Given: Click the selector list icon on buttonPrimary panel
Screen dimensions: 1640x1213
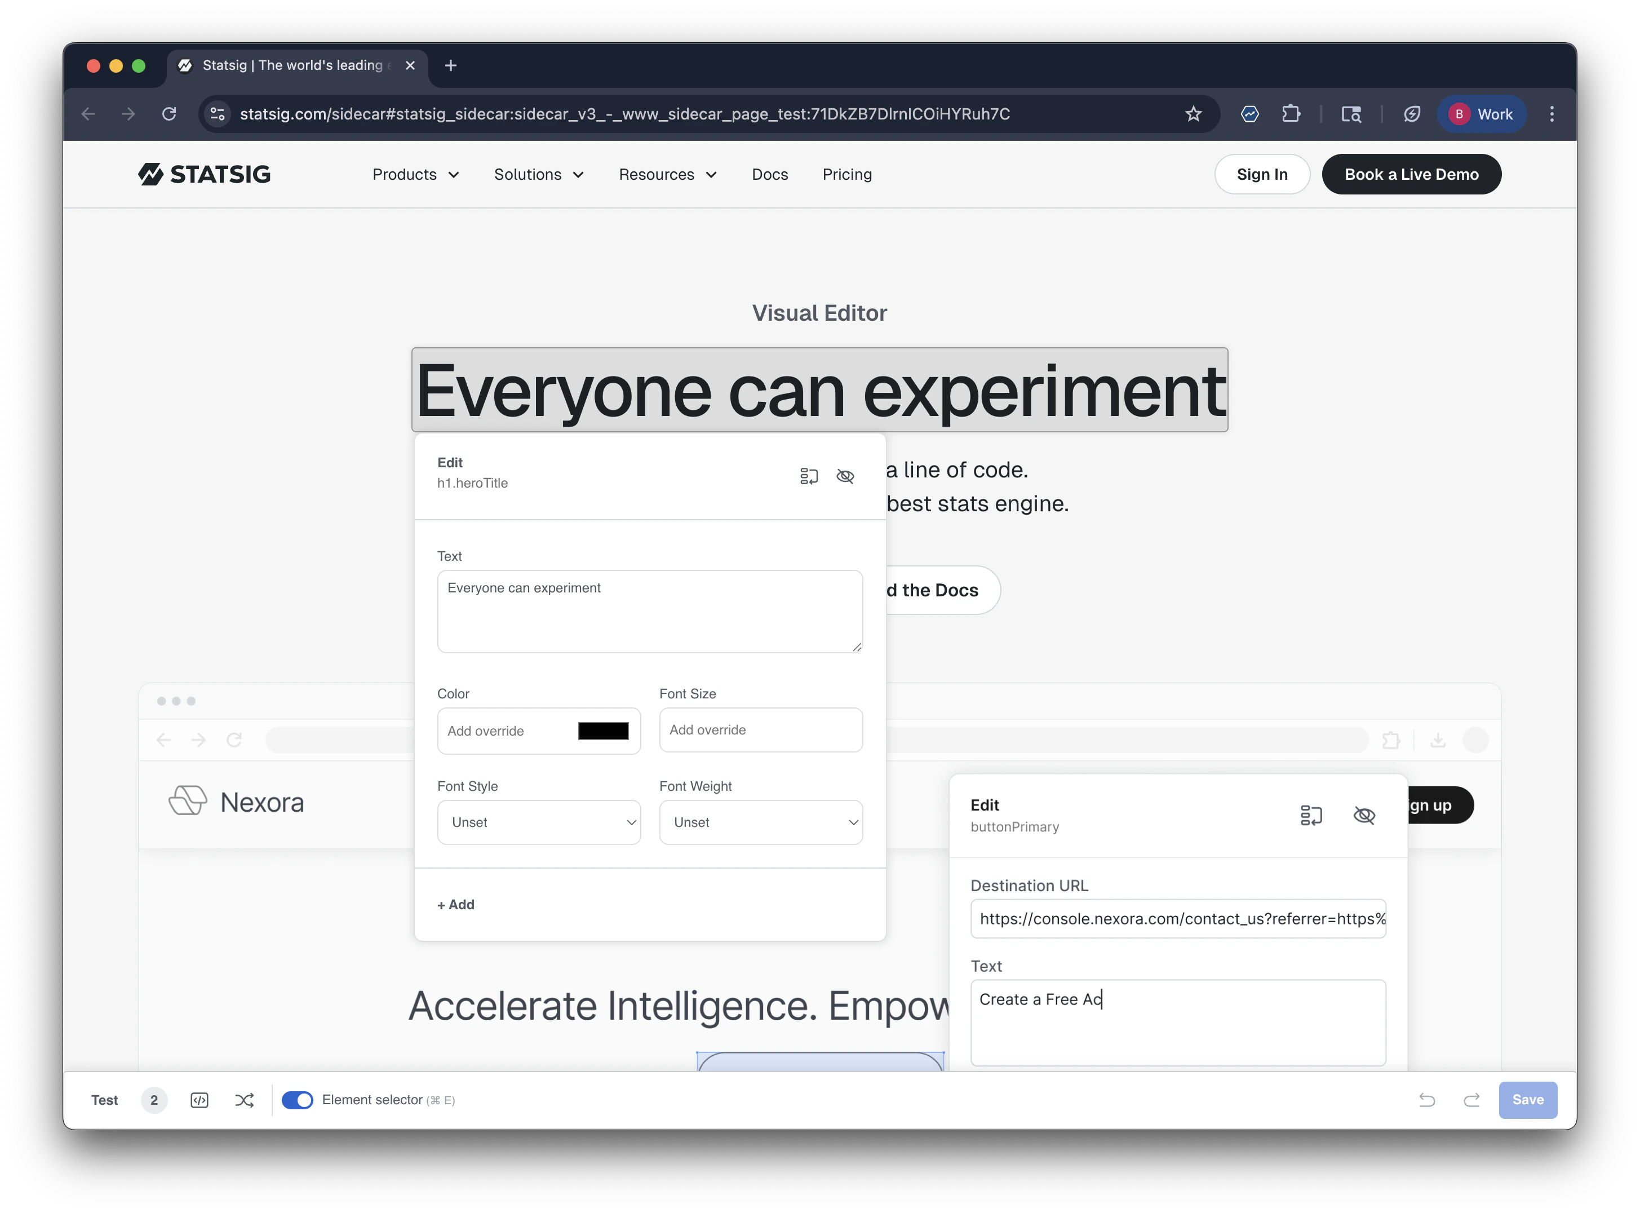Looking at the screenshot, I should [x=1311, y=815].
